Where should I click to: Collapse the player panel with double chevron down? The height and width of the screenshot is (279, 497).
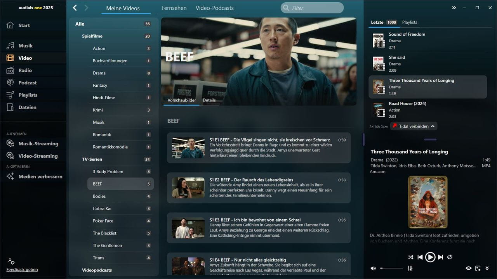coord(487,268)
